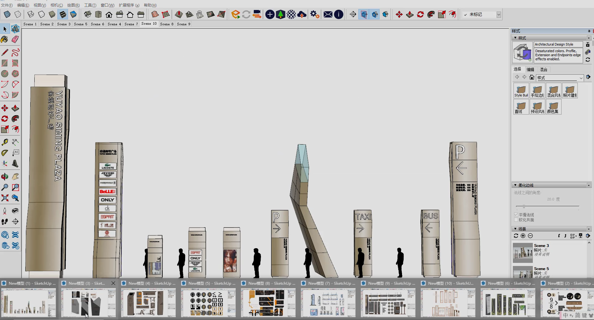Image resolution: width=594 pixels, height=320 pixels.
Task: Click the Architectural Design Style name field
Action: (558, 44)
